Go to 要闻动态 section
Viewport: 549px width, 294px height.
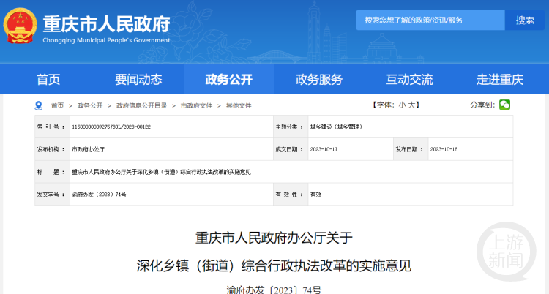click(x=138, y=80)
